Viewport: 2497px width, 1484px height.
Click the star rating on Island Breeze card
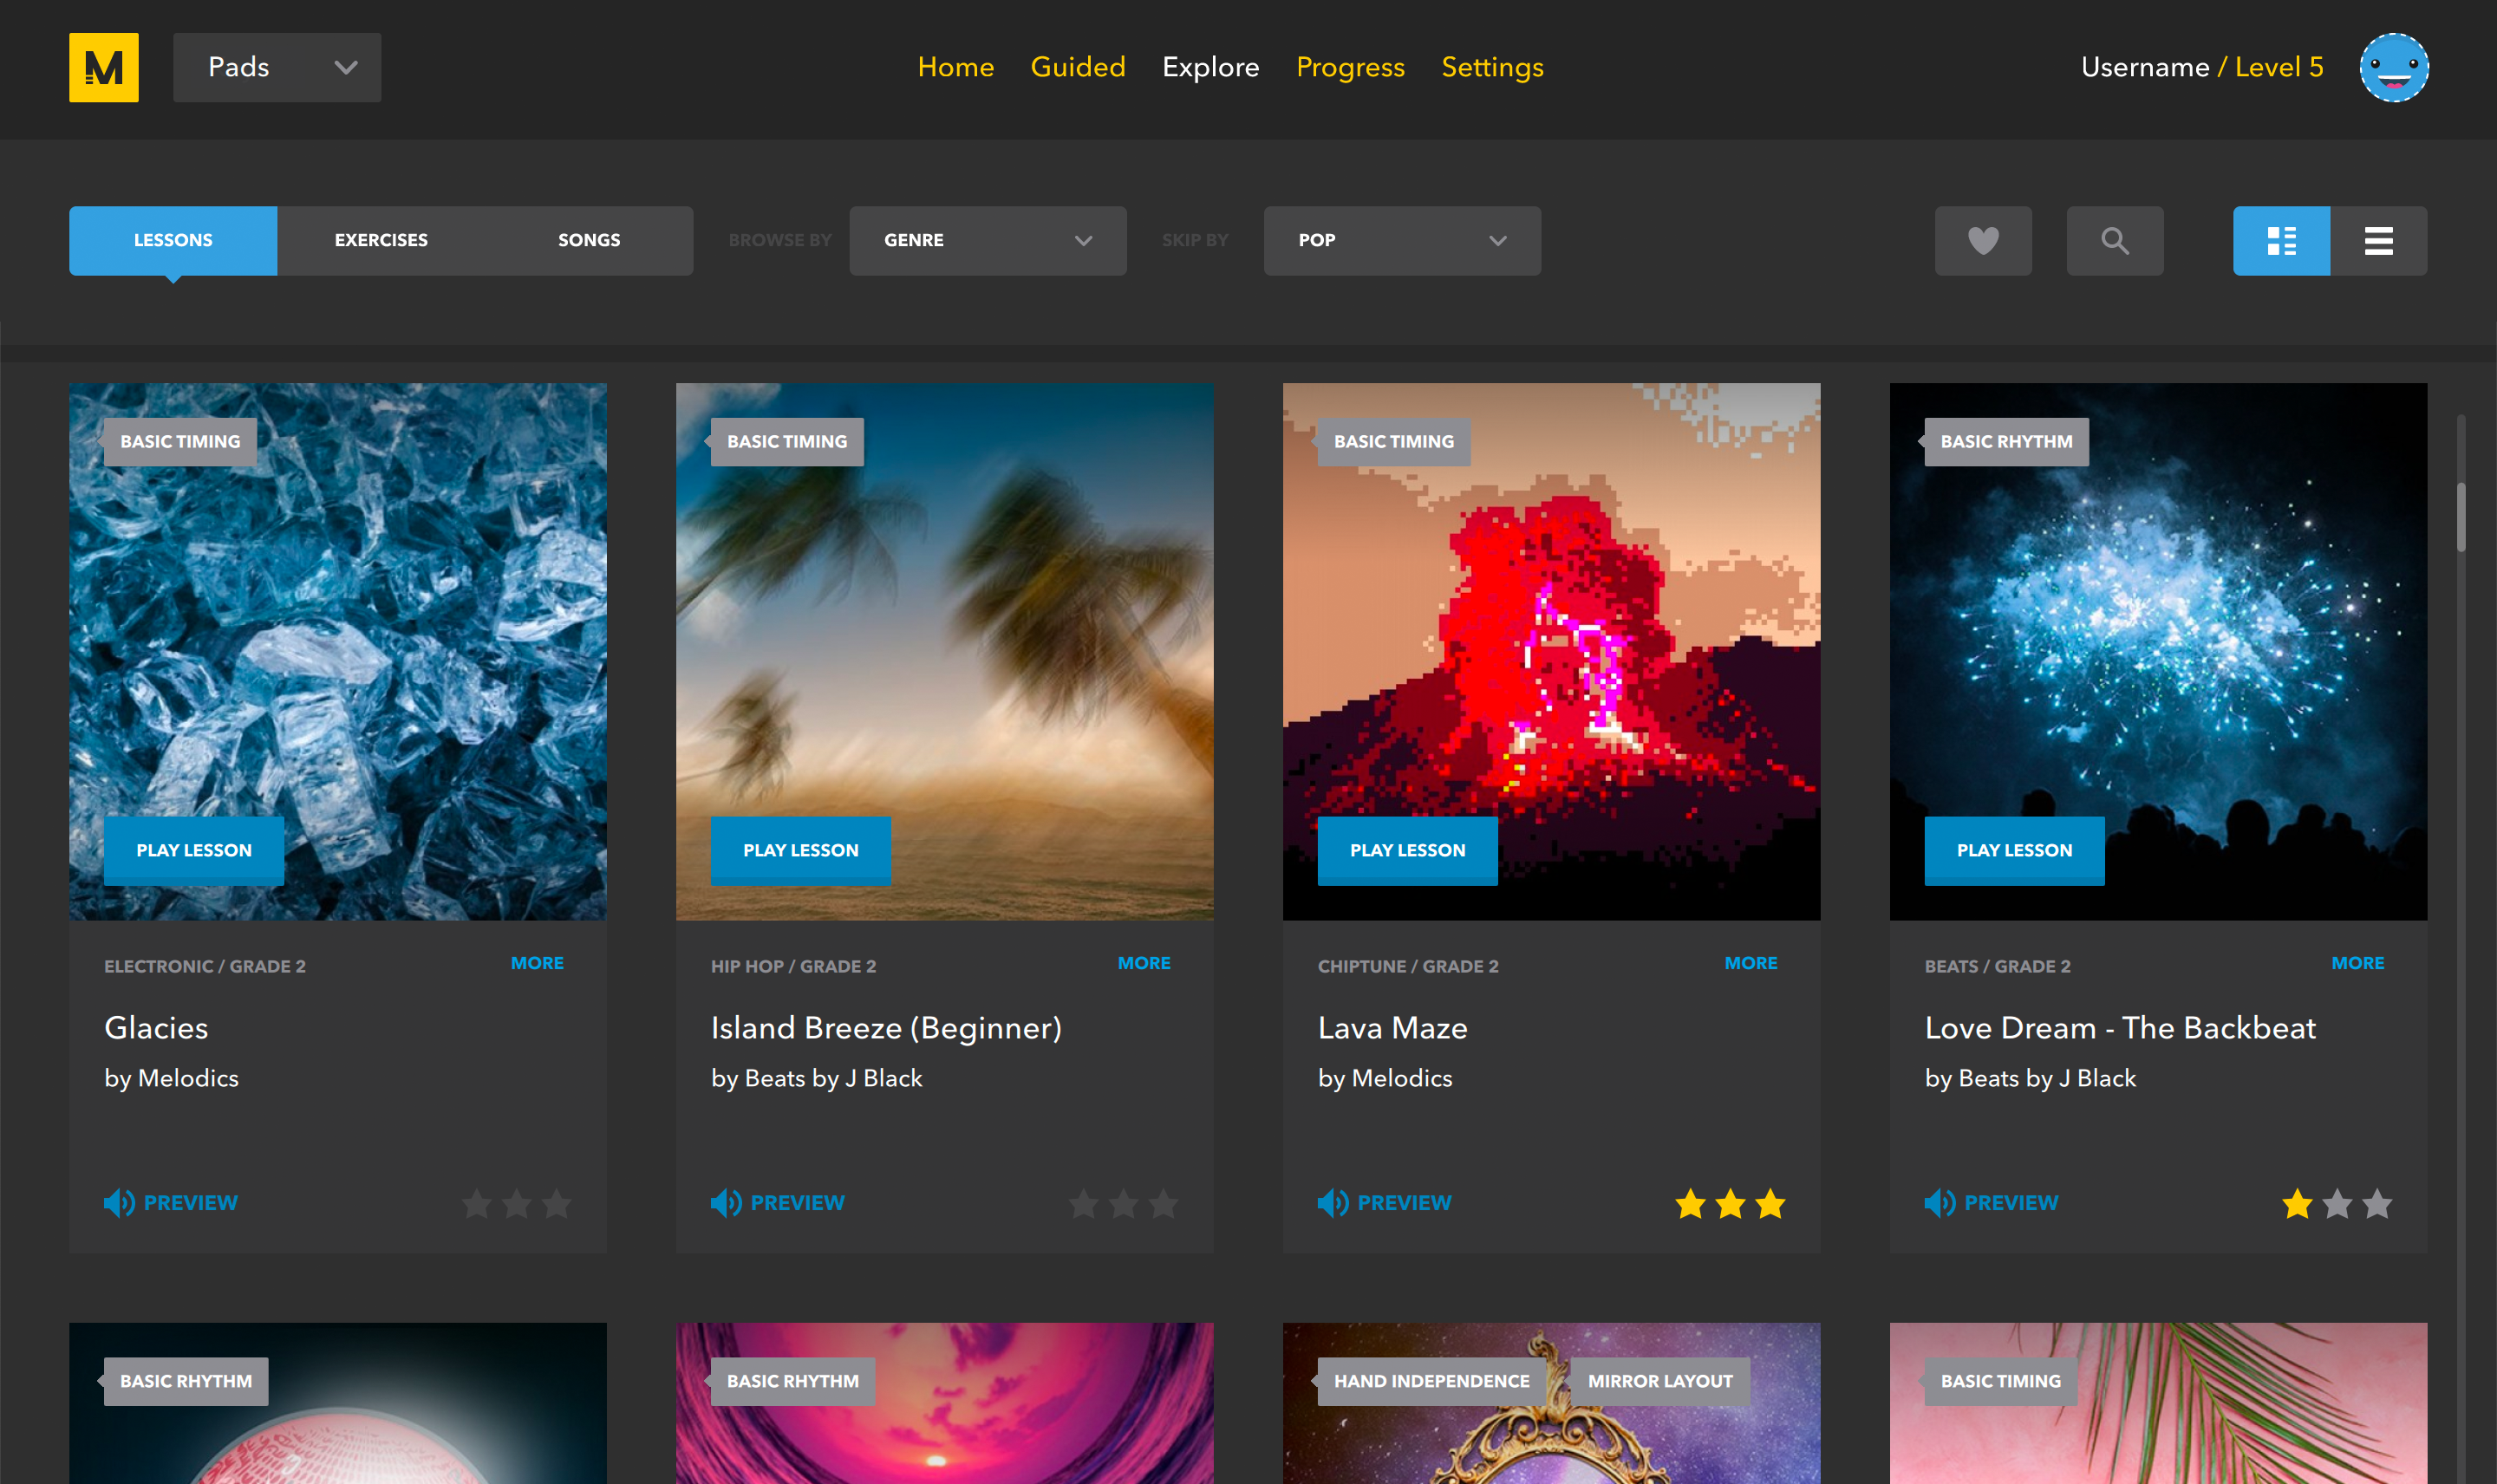pos(1123,1203)
